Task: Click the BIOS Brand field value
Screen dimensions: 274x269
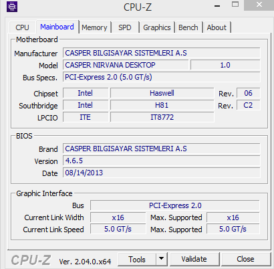Action: (162, 149)
